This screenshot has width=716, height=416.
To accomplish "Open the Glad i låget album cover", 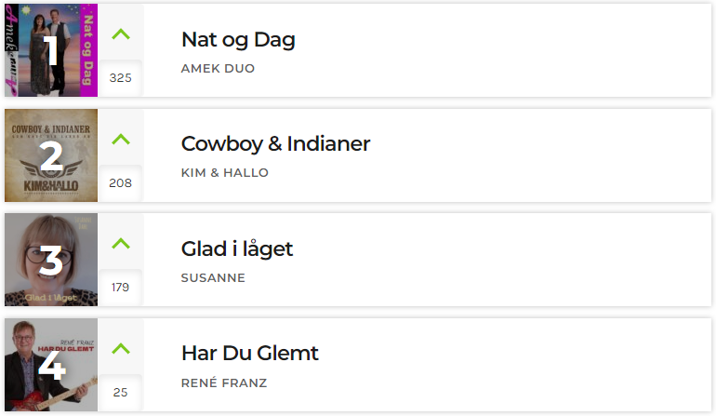I will [51, 260].
